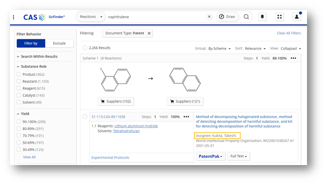Open the CAS apps grid icon
The image size is (327, 185).
click(x=279, y=17)
